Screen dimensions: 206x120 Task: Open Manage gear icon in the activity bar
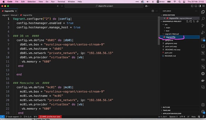(203, 112)
